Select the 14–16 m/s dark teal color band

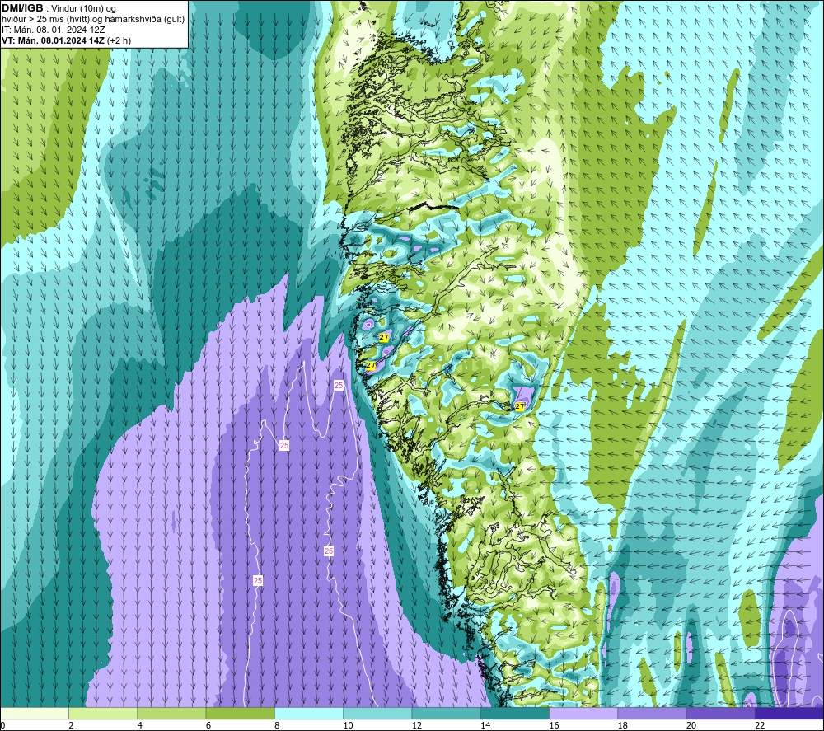pyautogui.click(x=515, y=713)
